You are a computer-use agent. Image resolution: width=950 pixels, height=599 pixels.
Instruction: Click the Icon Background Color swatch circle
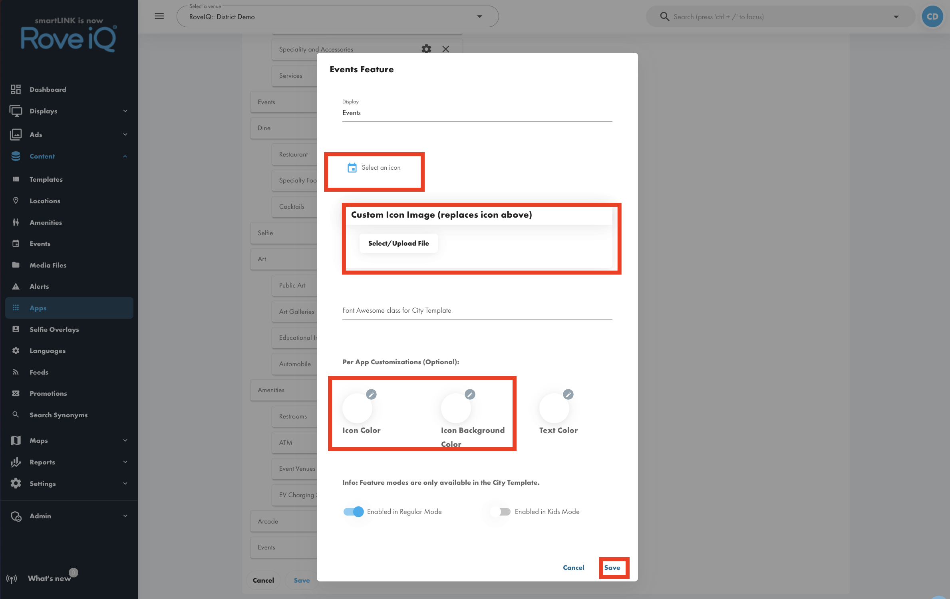456,408
